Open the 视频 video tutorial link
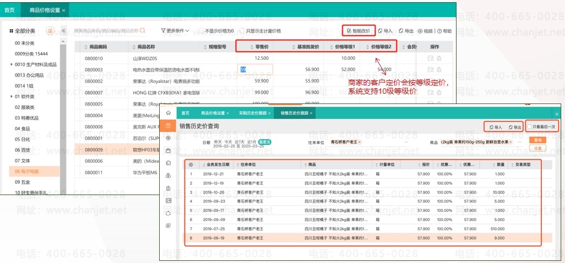 click(426, 31)
